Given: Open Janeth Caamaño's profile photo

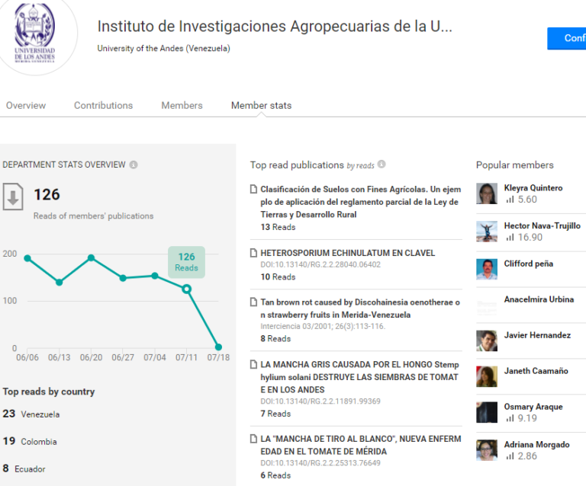Looking at the screenshot, I should pyautogui.click(x=487, y=376).
